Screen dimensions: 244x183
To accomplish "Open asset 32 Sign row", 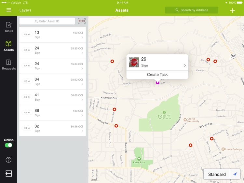I will point(52,128).
